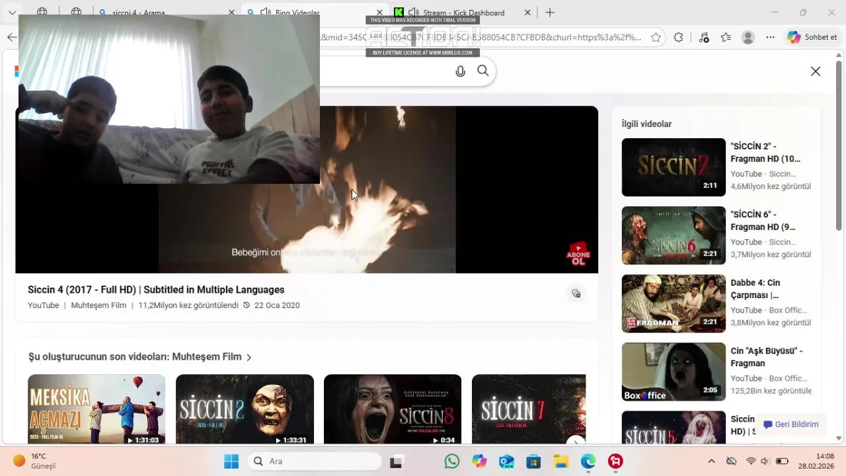
Task: Open the 'Muhteşem Film' channel link
Action: 98,305
